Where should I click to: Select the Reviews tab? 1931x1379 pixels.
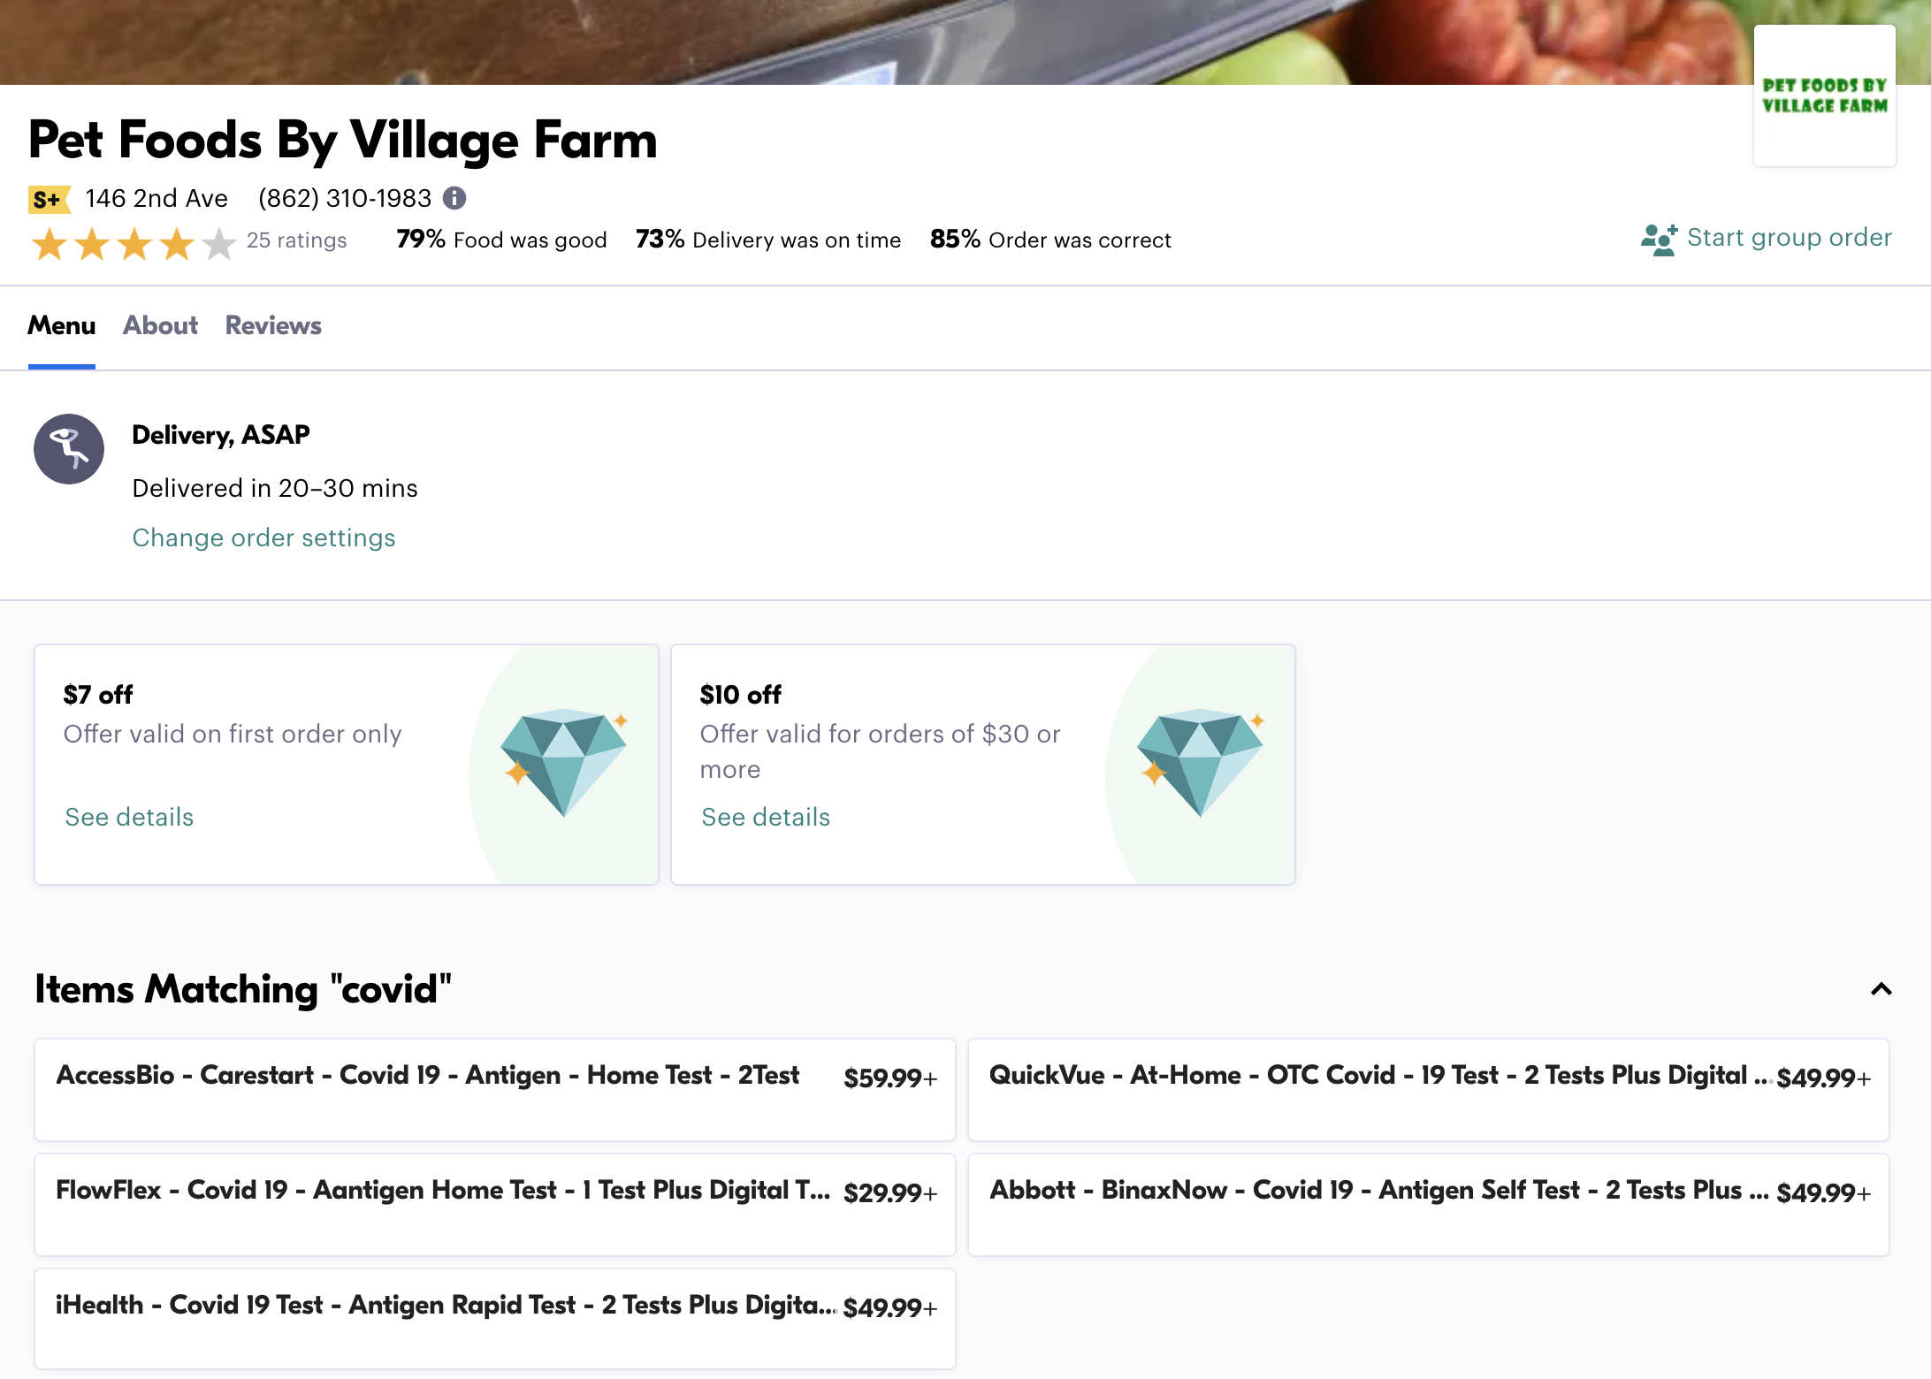click(x=273, y=327)
